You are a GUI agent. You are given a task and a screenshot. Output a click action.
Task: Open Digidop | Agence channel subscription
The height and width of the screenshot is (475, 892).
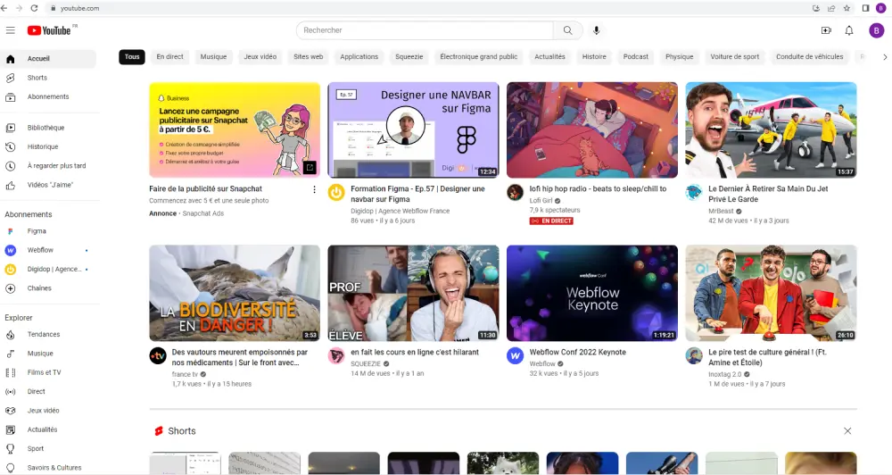(x=48, y=270)
